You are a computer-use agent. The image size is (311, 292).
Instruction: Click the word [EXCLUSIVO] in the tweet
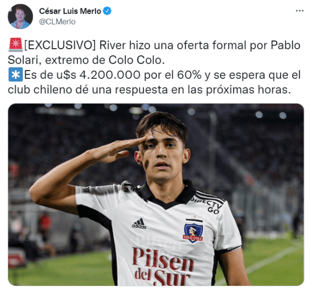[x=60, y=45]
